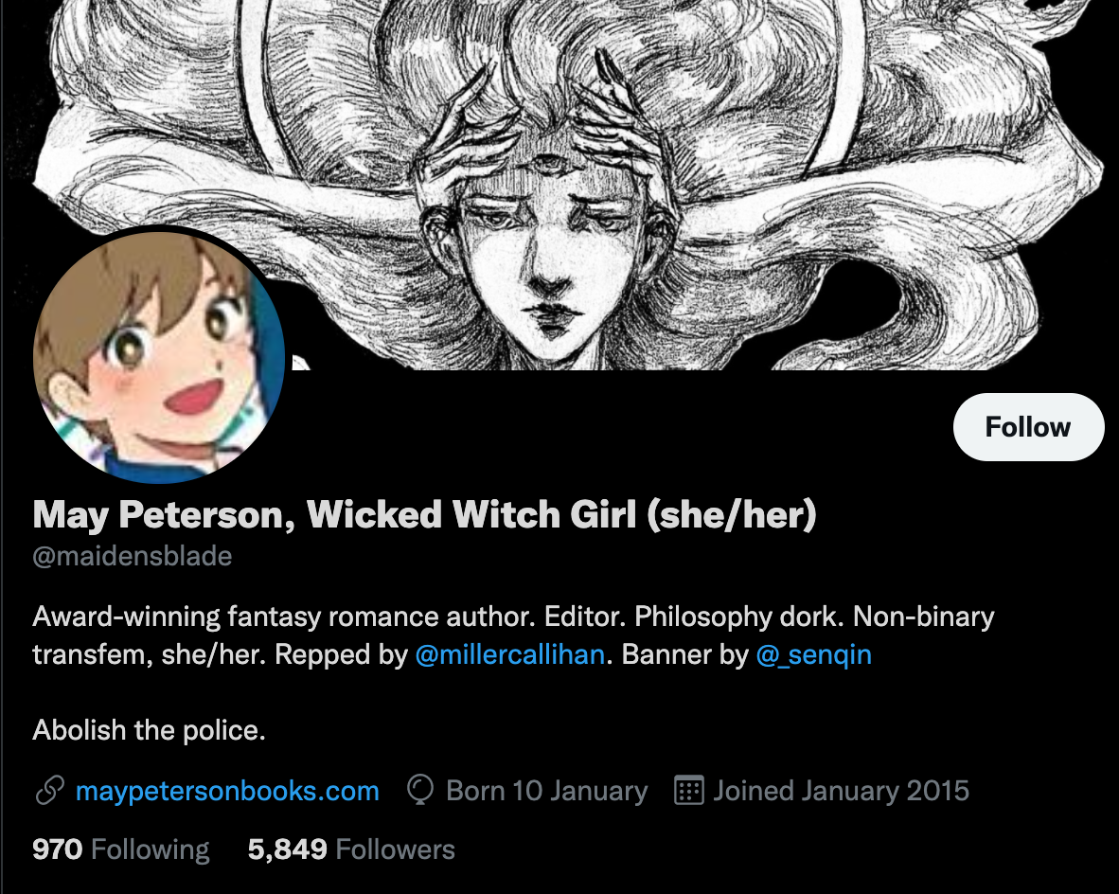View the 5,849 Followers list

(351, 849)
